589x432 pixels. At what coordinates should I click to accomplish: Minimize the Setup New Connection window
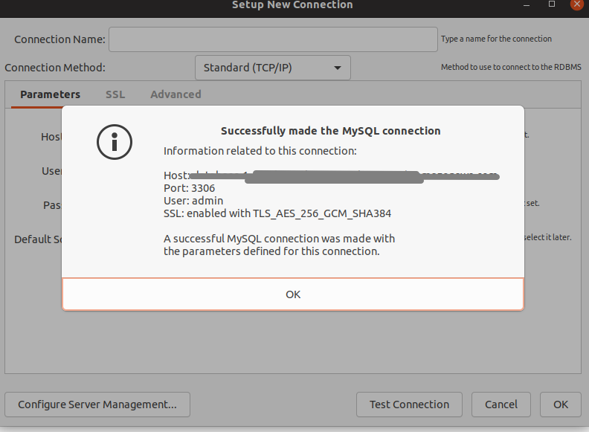527,5
